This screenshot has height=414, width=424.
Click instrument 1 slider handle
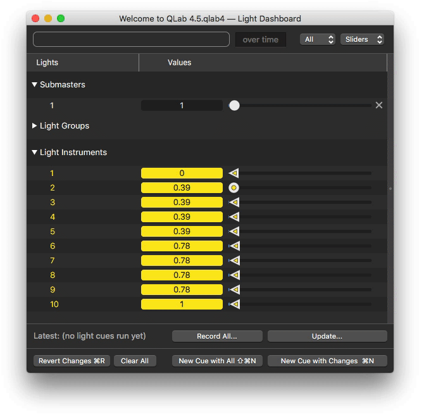[x=234, y=173]
